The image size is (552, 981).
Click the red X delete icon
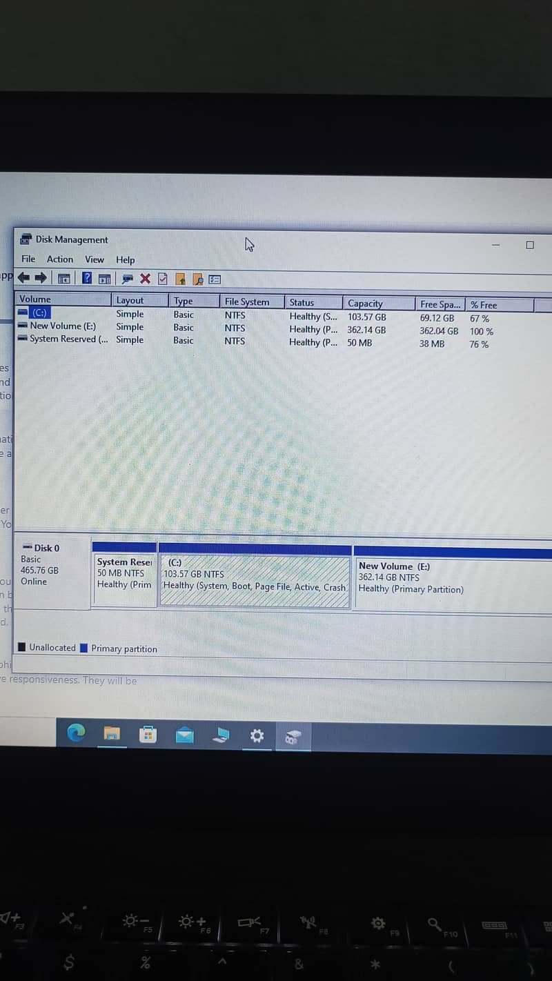[x=145, y=279]
